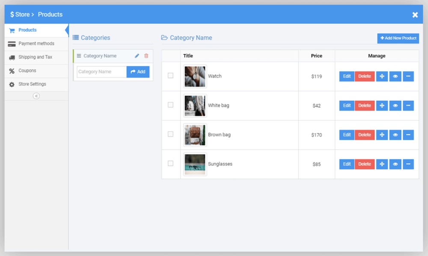
Task: Click the move icon for Brown bag
Action: tap(382, 135)
